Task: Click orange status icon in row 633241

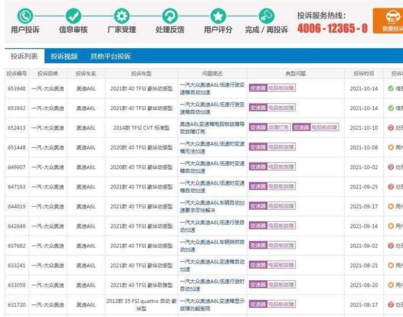Action: click(x=391, y=265)
